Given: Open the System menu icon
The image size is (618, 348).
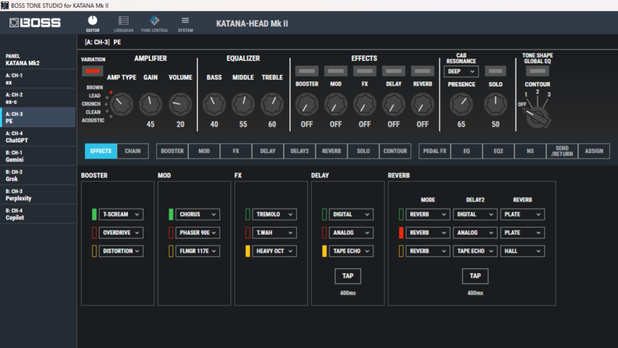Looking at the screenshot, I should (x=185, y=21).
